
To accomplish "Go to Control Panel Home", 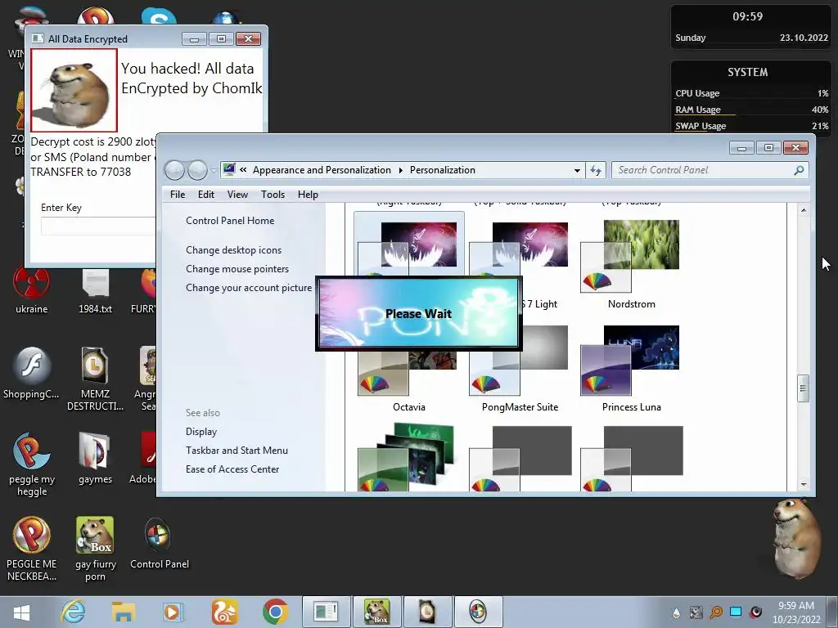I will [x=230, y=221].
